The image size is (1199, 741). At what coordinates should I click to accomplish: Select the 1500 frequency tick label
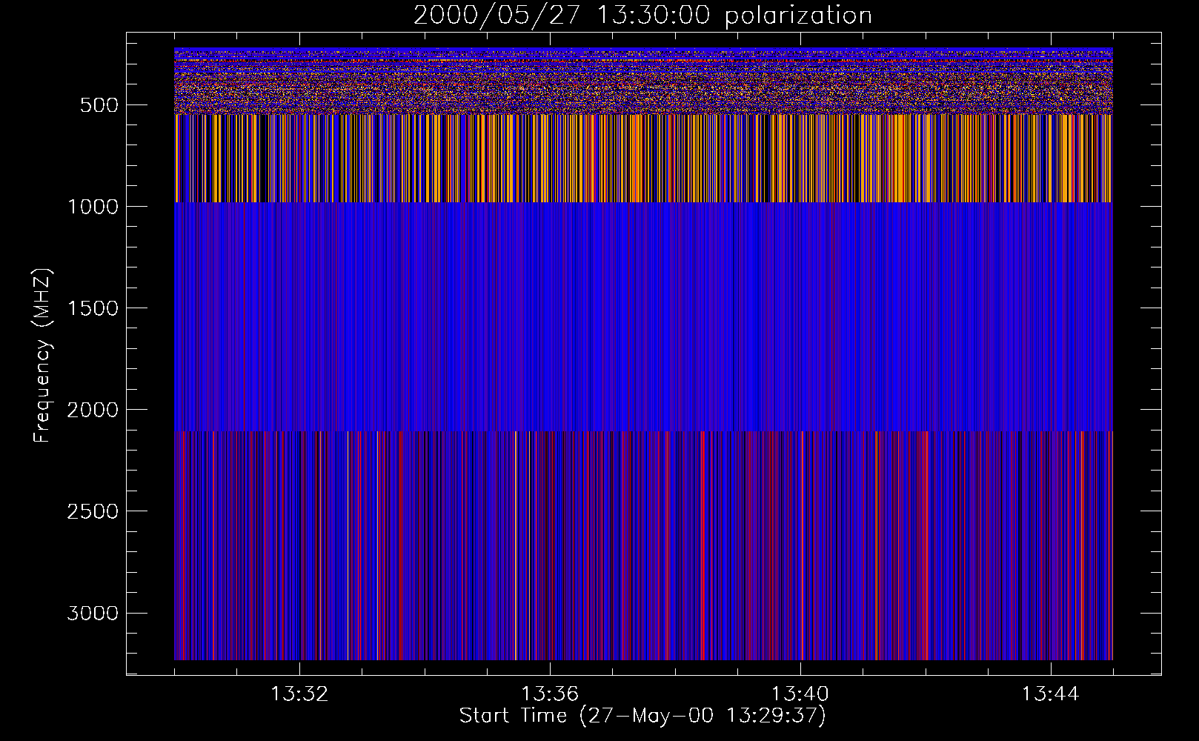tap(93, 308)
